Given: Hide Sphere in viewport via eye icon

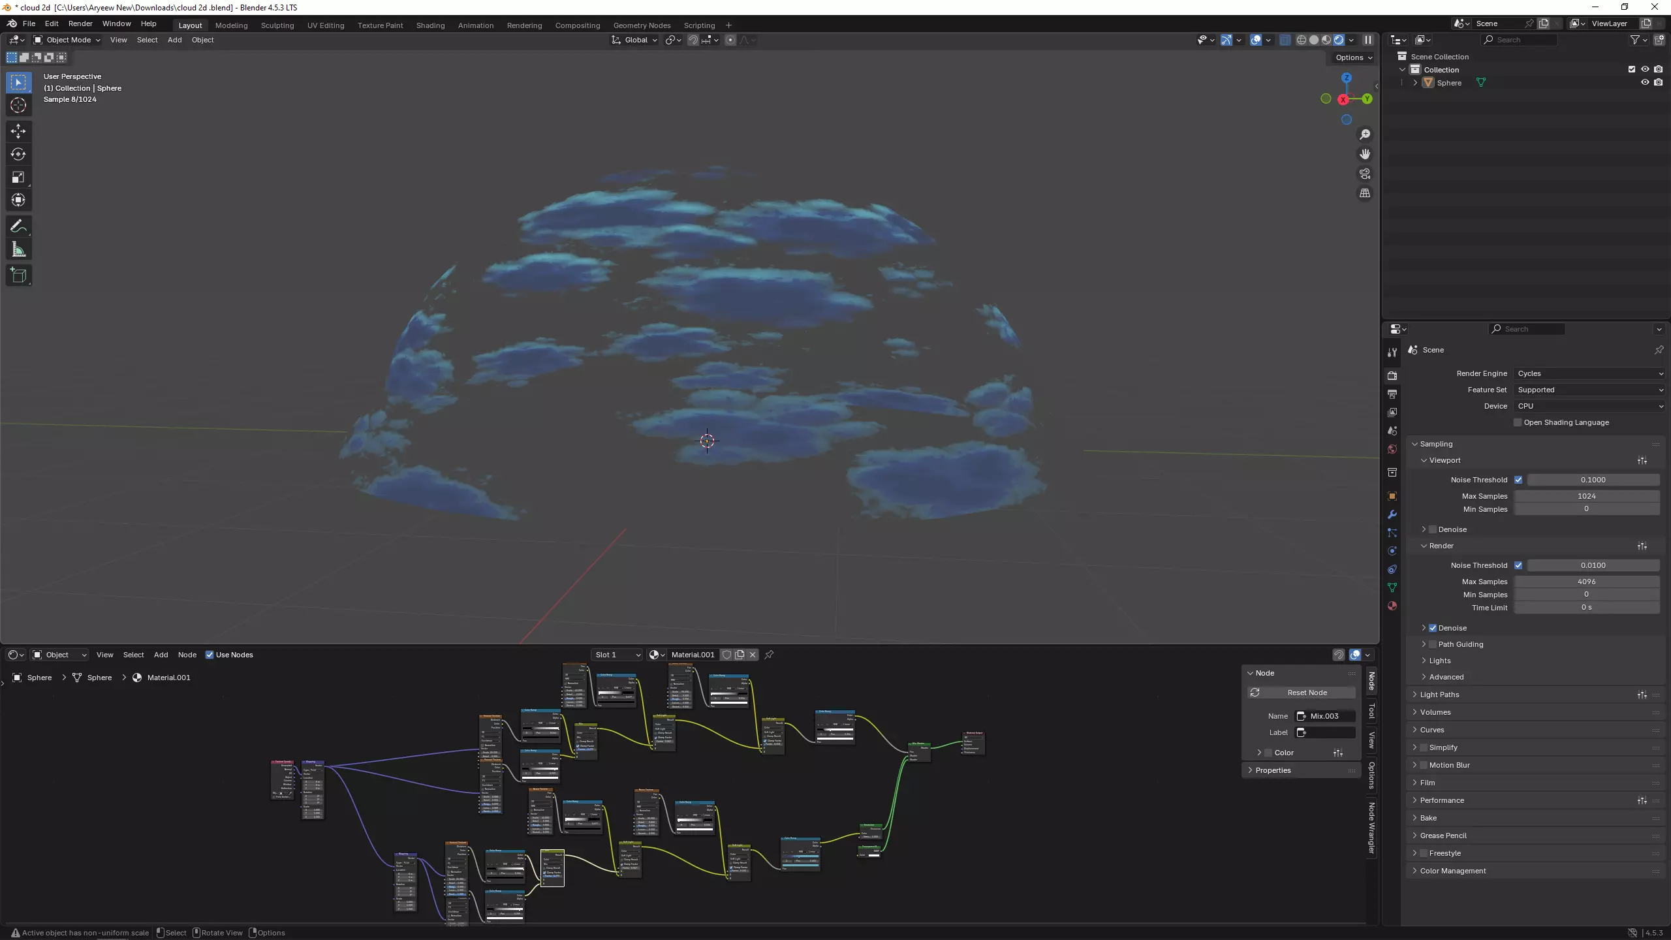Looking at the screenshot, I should coord(1645,83).
